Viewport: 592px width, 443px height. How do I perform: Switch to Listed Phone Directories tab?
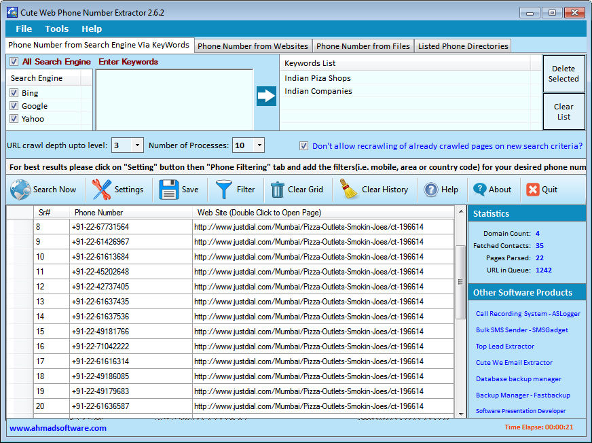463,46
